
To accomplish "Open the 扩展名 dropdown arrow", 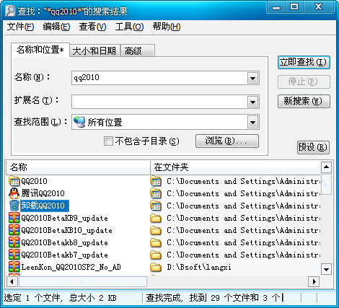I will (252, 102).
